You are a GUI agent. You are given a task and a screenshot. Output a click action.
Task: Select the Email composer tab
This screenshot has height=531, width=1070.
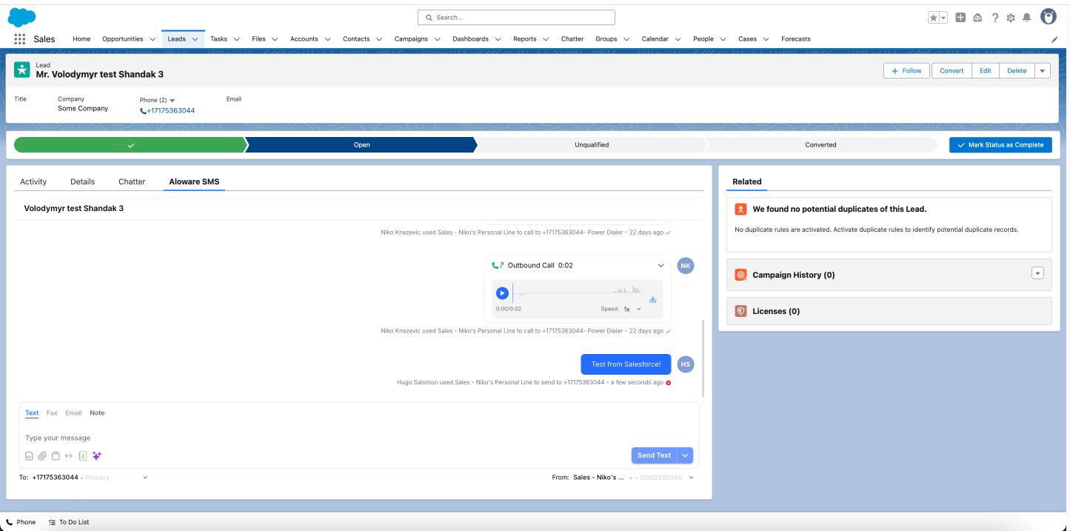(x=73, y=413)
